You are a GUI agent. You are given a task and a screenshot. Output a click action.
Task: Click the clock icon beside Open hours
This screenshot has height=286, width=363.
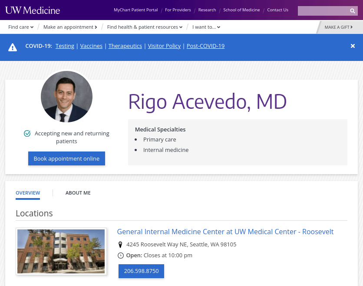tap(121, 256)
